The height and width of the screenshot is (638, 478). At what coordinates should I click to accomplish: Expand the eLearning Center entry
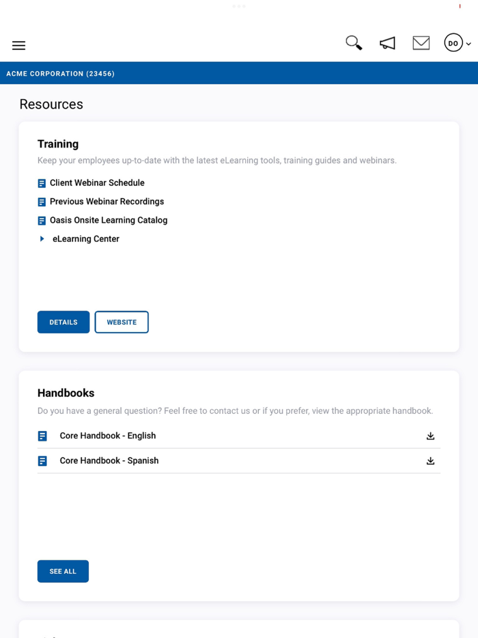click(42, 238)
